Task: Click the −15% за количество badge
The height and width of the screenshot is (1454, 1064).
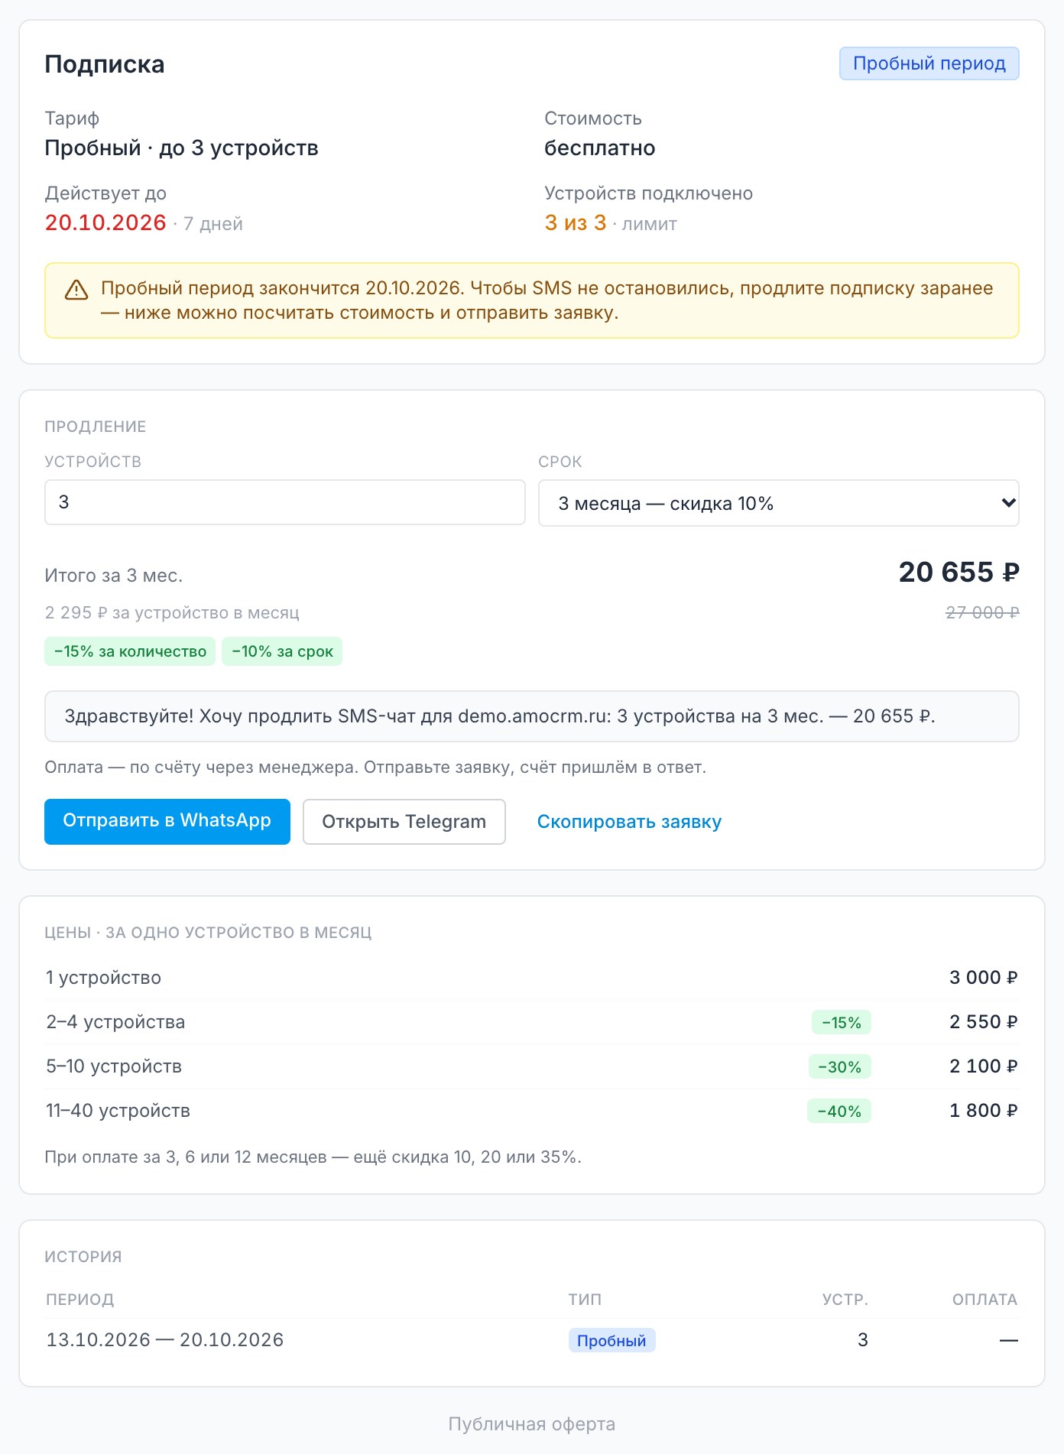Action: click(x=130, y=651)
